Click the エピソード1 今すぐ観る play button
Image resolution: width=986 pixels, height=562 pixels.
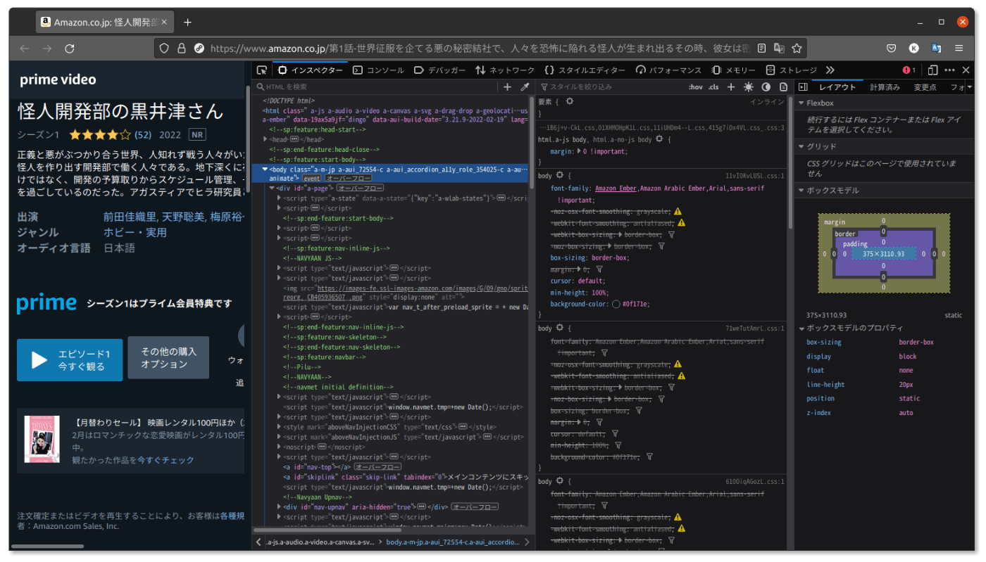click(70, 360)
